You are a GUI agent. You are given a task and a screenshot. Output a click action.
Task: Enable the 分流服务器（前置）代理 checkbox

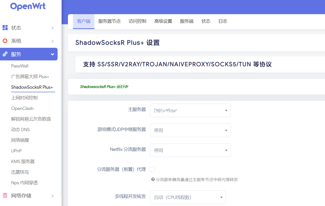(153, 169)
